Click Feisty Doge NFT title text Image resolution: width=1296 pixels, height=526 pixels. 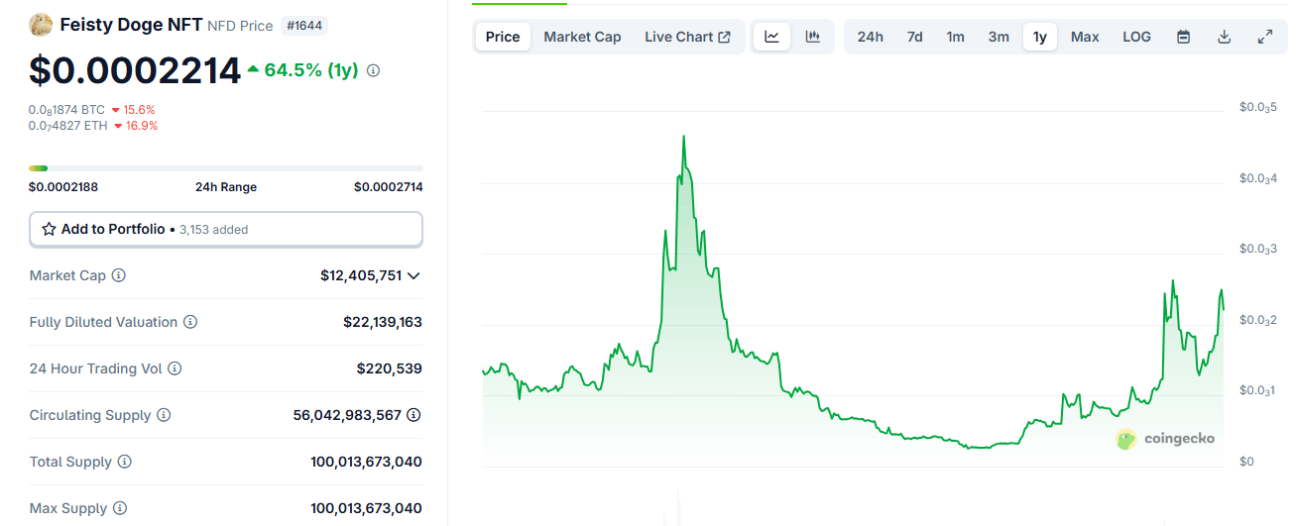131,25
